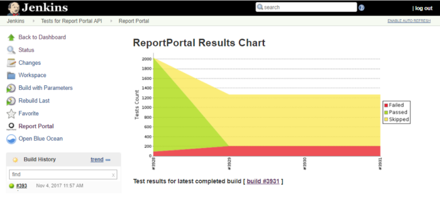
Task: Expand the arrow after Tests for Report Portal API
Action: (x=111, y=21)
